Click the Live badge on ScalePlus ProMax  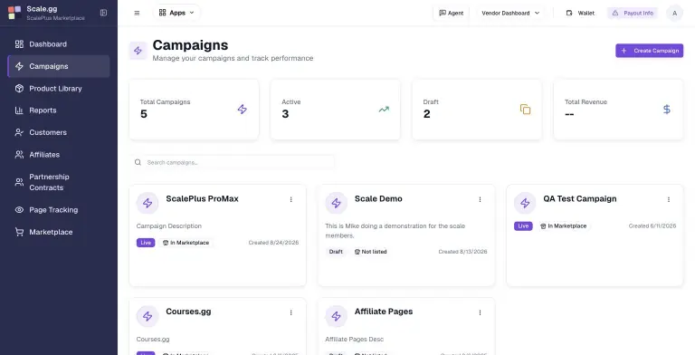coord(146,243)
